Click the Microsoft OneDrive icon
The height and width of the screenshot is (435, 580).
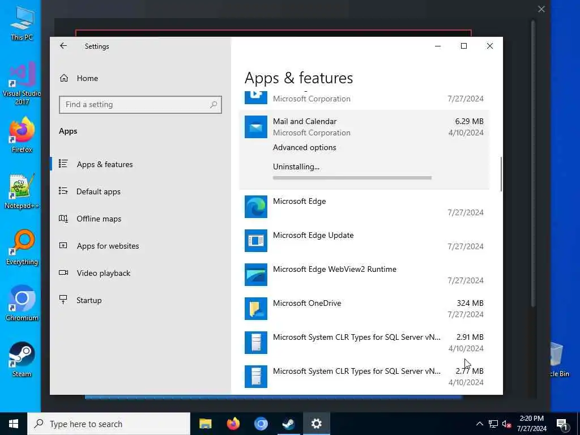click(x=255, y=309)
